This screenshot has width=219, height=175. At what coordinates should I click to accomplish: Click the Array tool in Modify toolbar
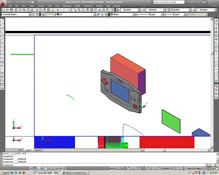[216, 36]
